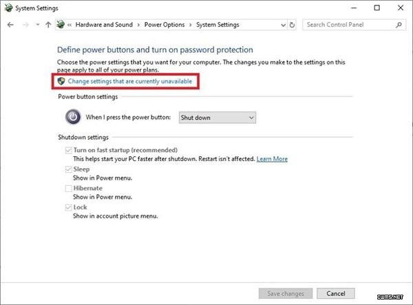This screenshot has width=413, height=305.
Task: Go to Hardware and Sound breadcrumb
Action: [x=104, y=25]
